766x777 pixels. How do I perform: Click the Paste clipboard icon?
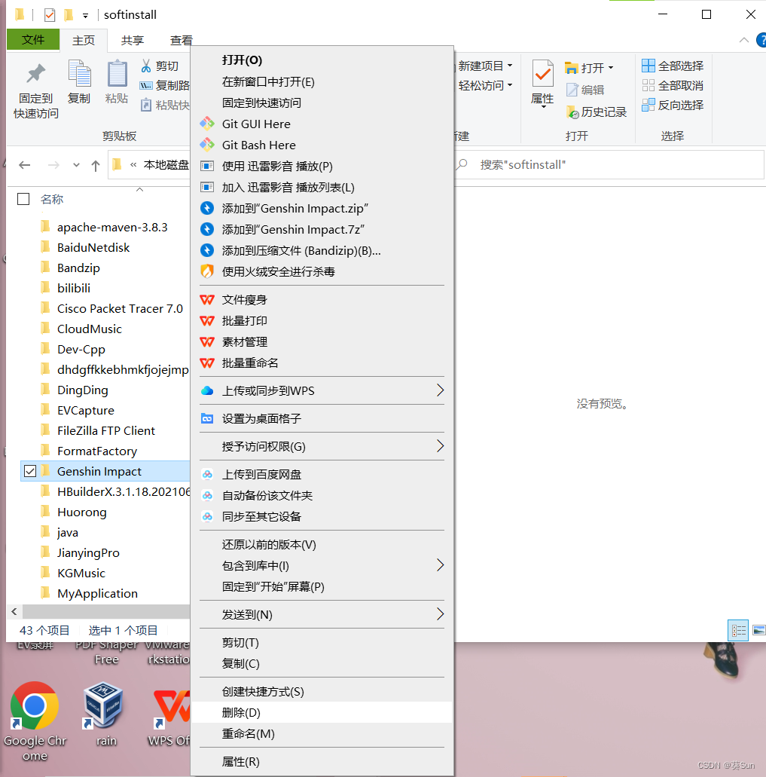click(x=117, y=73)
